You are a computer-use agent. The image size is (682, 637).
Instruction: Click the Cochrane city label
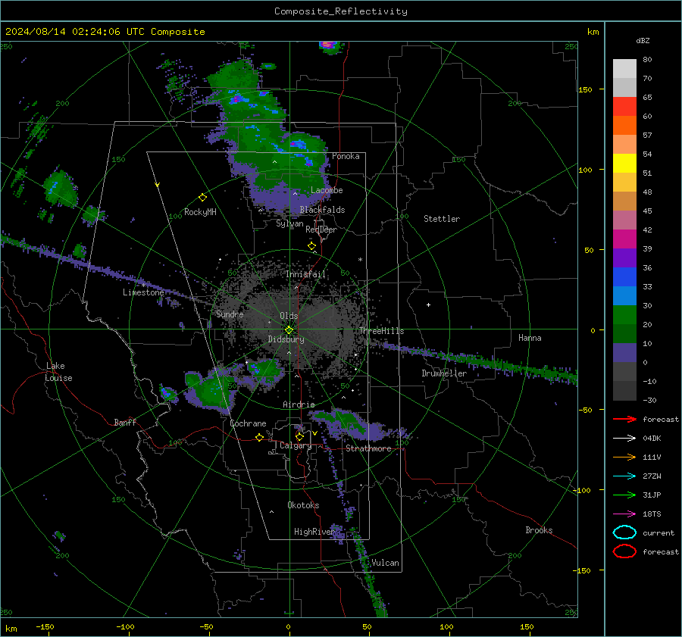(x=248, y=423)
